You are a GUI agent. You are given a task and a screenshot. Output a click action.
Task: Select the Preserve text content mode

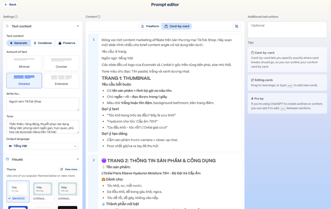(x=67, y=43)
